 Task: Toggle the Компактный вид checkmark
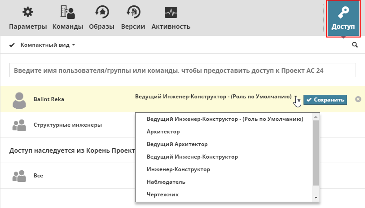[x=12, y=45]
